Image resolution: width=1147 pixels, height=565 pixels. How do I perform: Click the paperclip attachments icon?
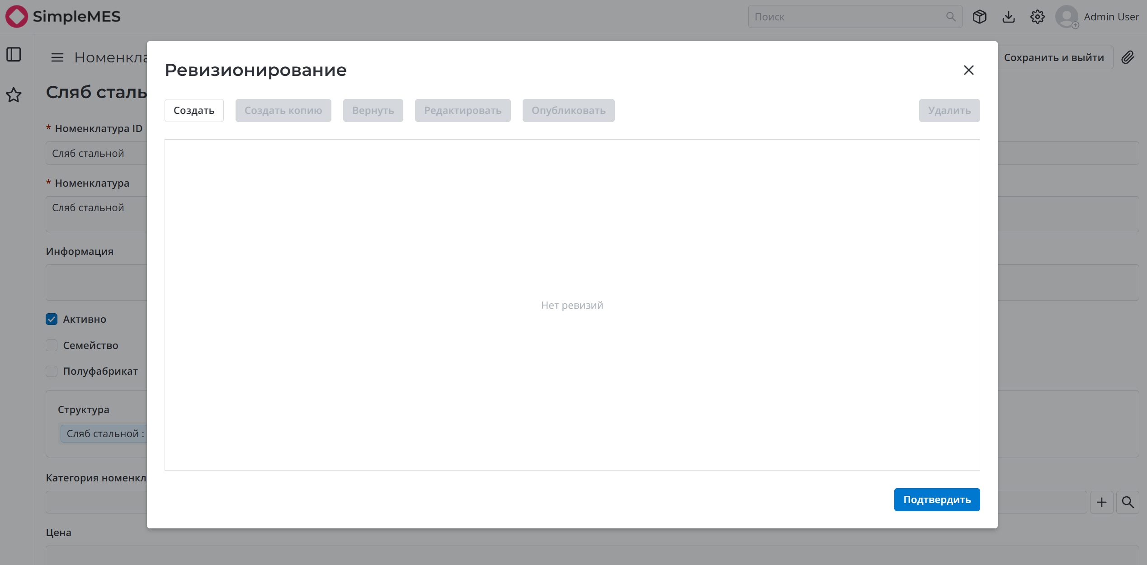pyautogui.click(x=1128, y=57)
